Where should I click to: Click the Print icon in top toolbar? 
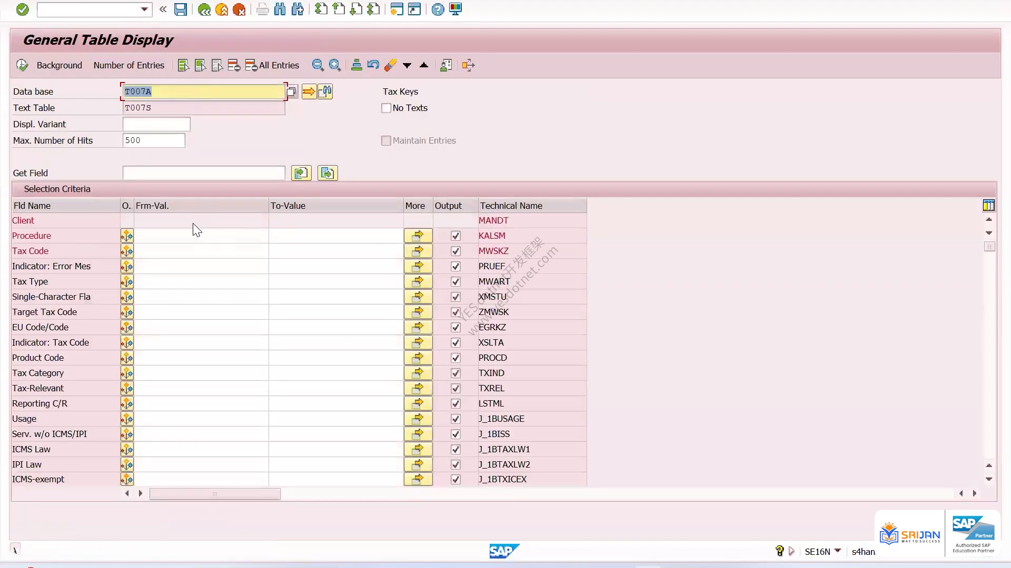(x=262, y=9)
